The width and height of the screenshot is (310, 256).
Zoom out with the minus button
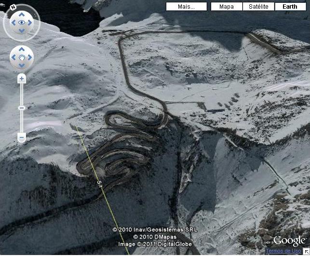pyautogui.click(x=22, y=137)
